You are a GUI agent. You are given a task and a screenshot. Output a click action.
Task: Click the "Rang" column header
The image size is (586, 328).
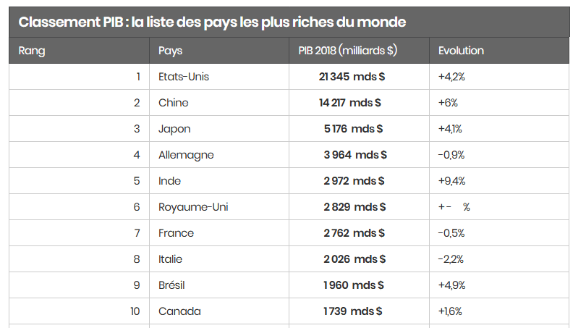32,51
